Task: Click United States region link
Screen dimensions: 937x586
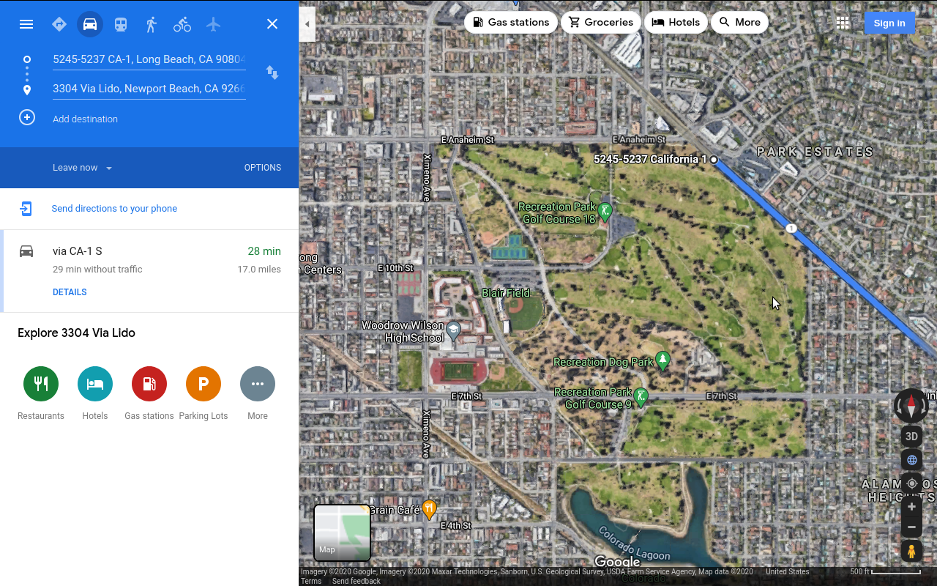Action: (788, 571)
